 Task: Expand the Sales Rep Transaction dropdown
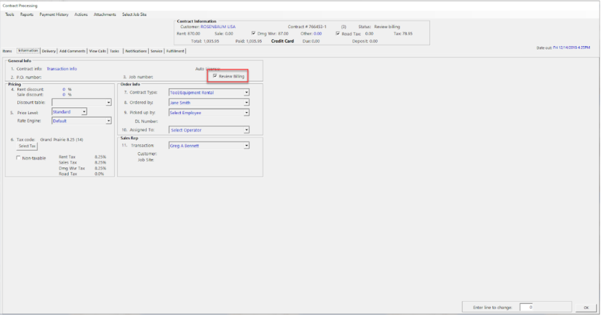tap(246, 145)
